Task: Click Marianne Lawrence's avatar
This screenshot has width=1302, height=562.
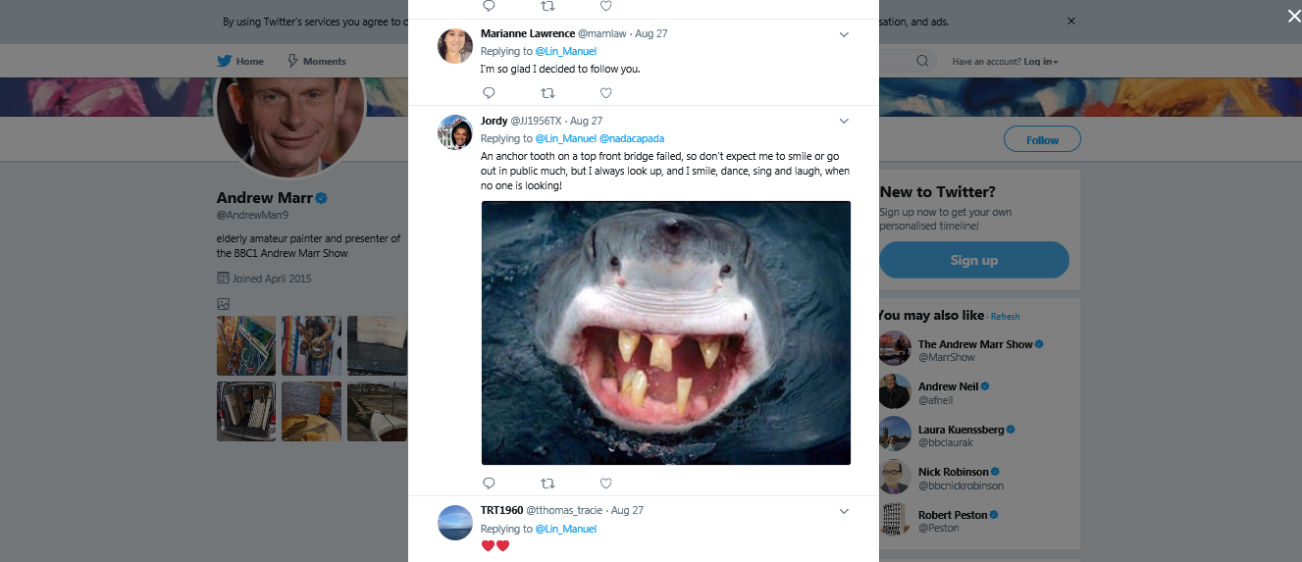Action: click(x=455, y=46)
